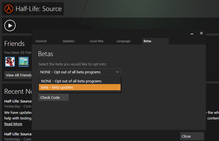Click the Check Code button
The width and height of the screenshot is (219, 141).
point(54,97)
